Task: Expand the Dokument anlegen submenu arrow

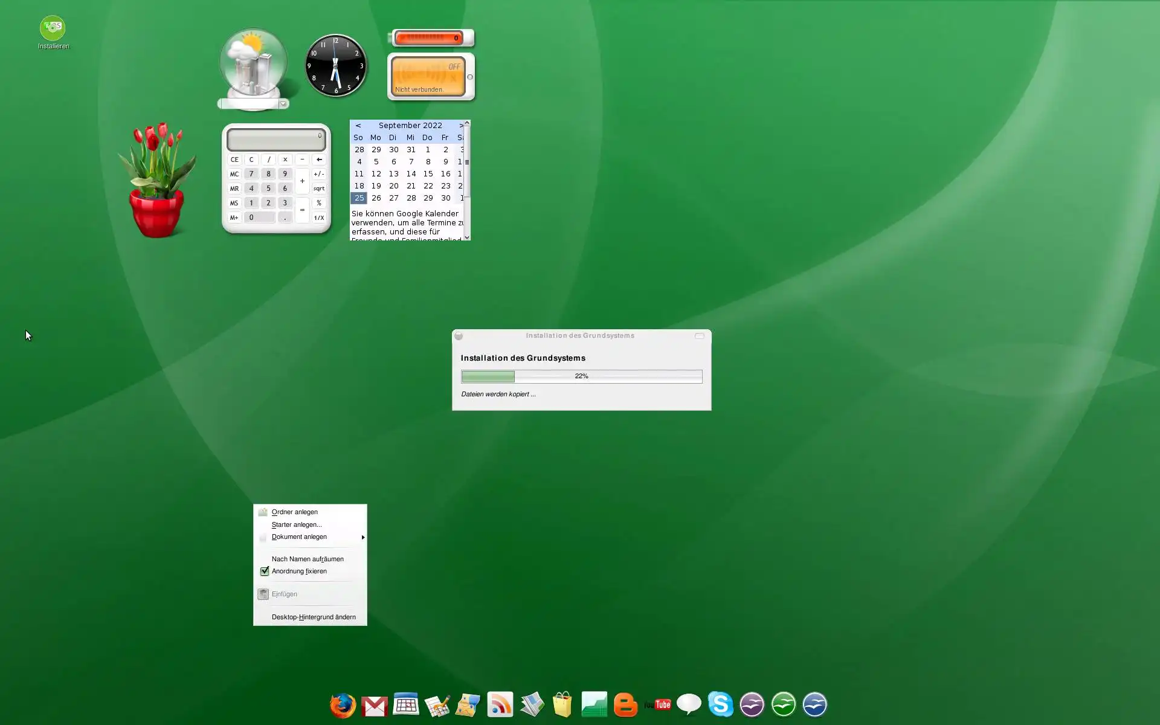Action: [362, 537]
